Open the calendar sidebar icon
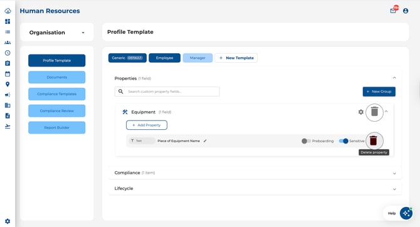The width and height of the screenshot is (420, 227). [8, 74]
